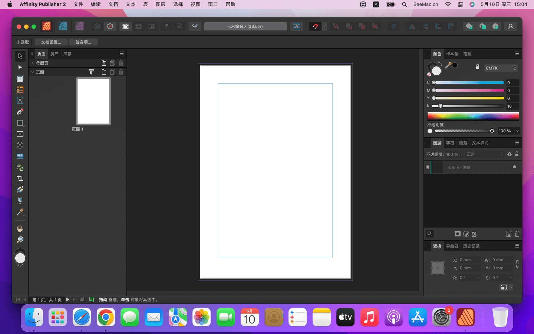Select the Table tool
534x334 pixels.
[x=20, y=89]
